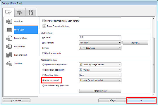Open None (Attach Manually) e-mail dropdown
Image resolution: width=158 pixels, height=105 pixels.
pyautogui.click(x=100, y=80)
